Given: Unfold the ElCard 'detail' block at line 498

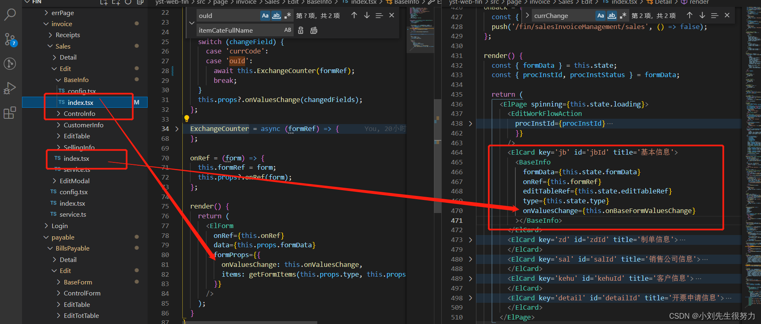Looking at the screenshot, I should point(470,298).
